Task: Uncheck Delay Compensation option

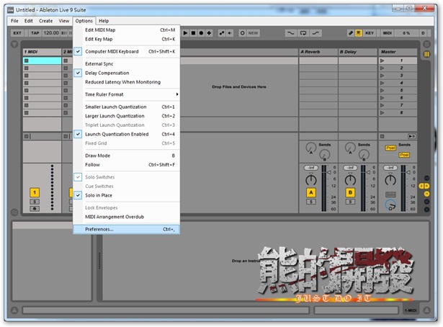Action: [127, 73]
